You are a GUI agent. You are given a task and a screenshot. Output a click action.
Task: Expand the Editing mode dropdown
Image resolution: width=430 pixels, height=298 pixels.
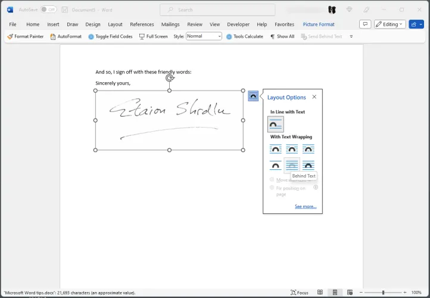[390, 24]
